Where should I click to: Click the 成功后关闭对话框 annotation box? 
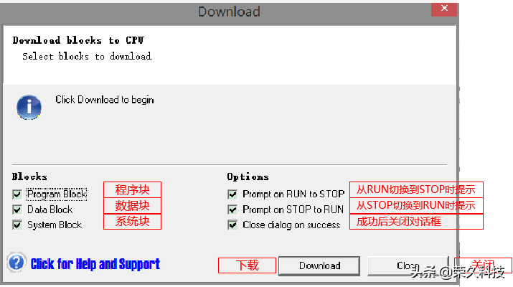click(x=416, y=222)
